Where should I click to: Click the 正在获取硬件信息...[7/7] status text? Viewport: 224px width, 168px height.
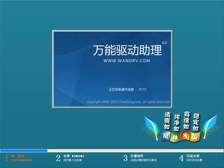coord(127,90)
